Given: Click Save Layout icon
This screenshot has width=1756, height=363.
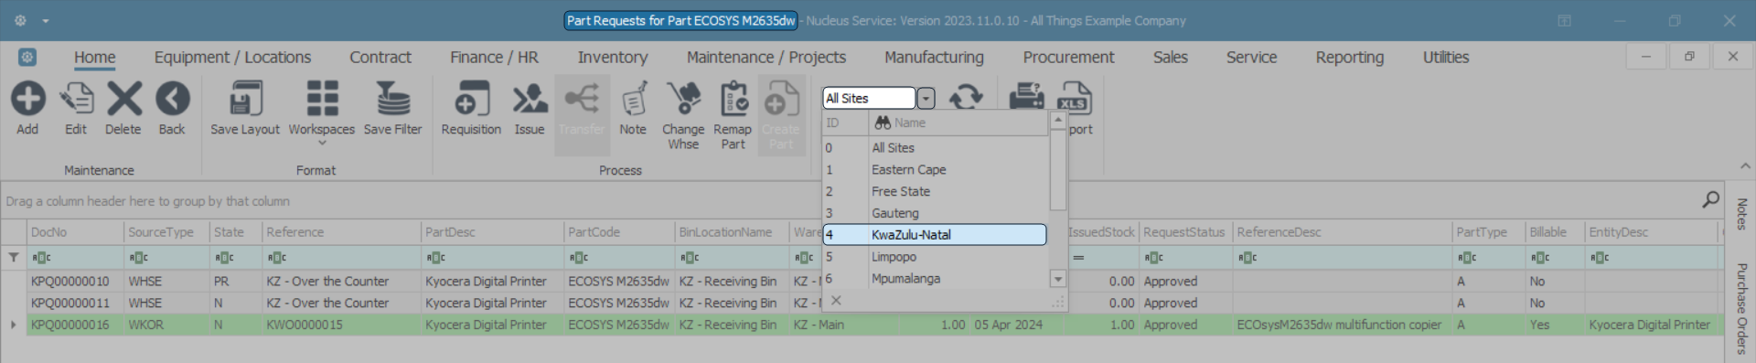Looking at the screenshot, I should (245, 99).
